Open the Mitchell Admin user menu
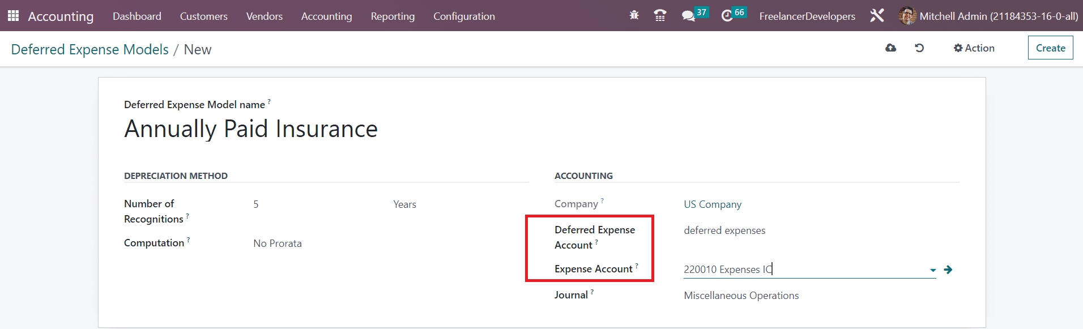This screenshot has width=1083, height=329. (988, 16)
